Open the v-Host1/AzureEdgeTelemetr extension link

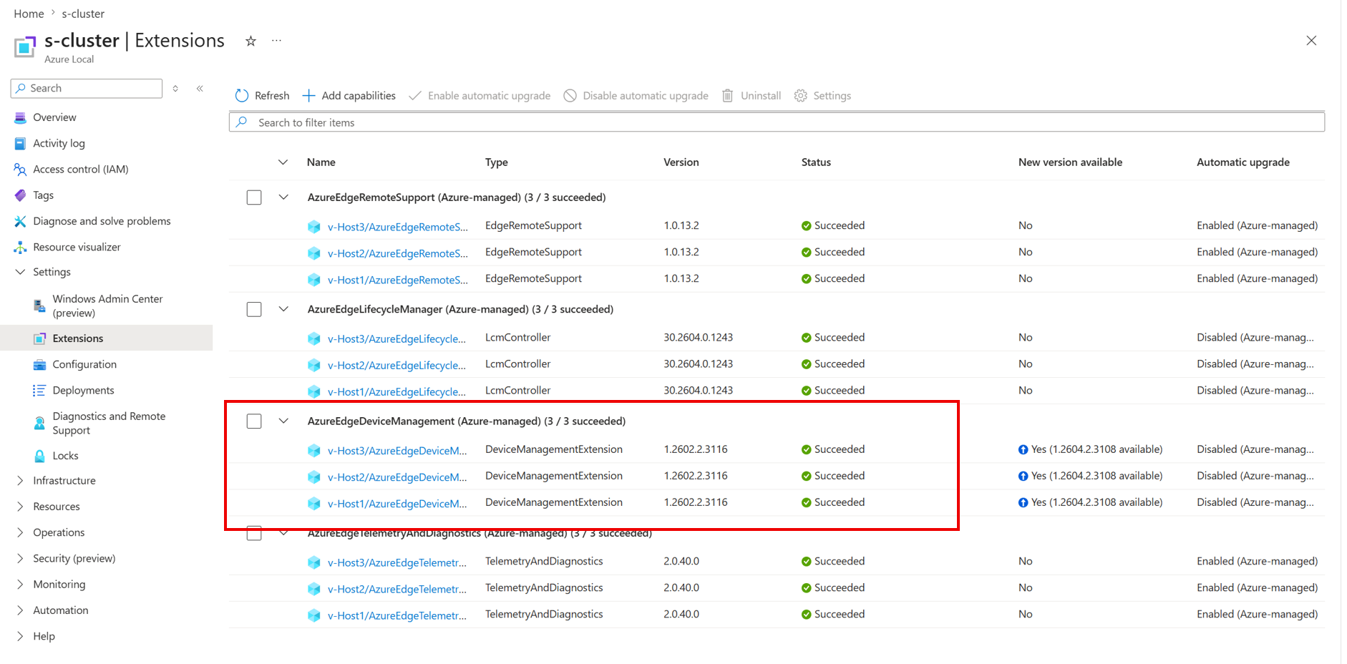click(x=397, y=615)
